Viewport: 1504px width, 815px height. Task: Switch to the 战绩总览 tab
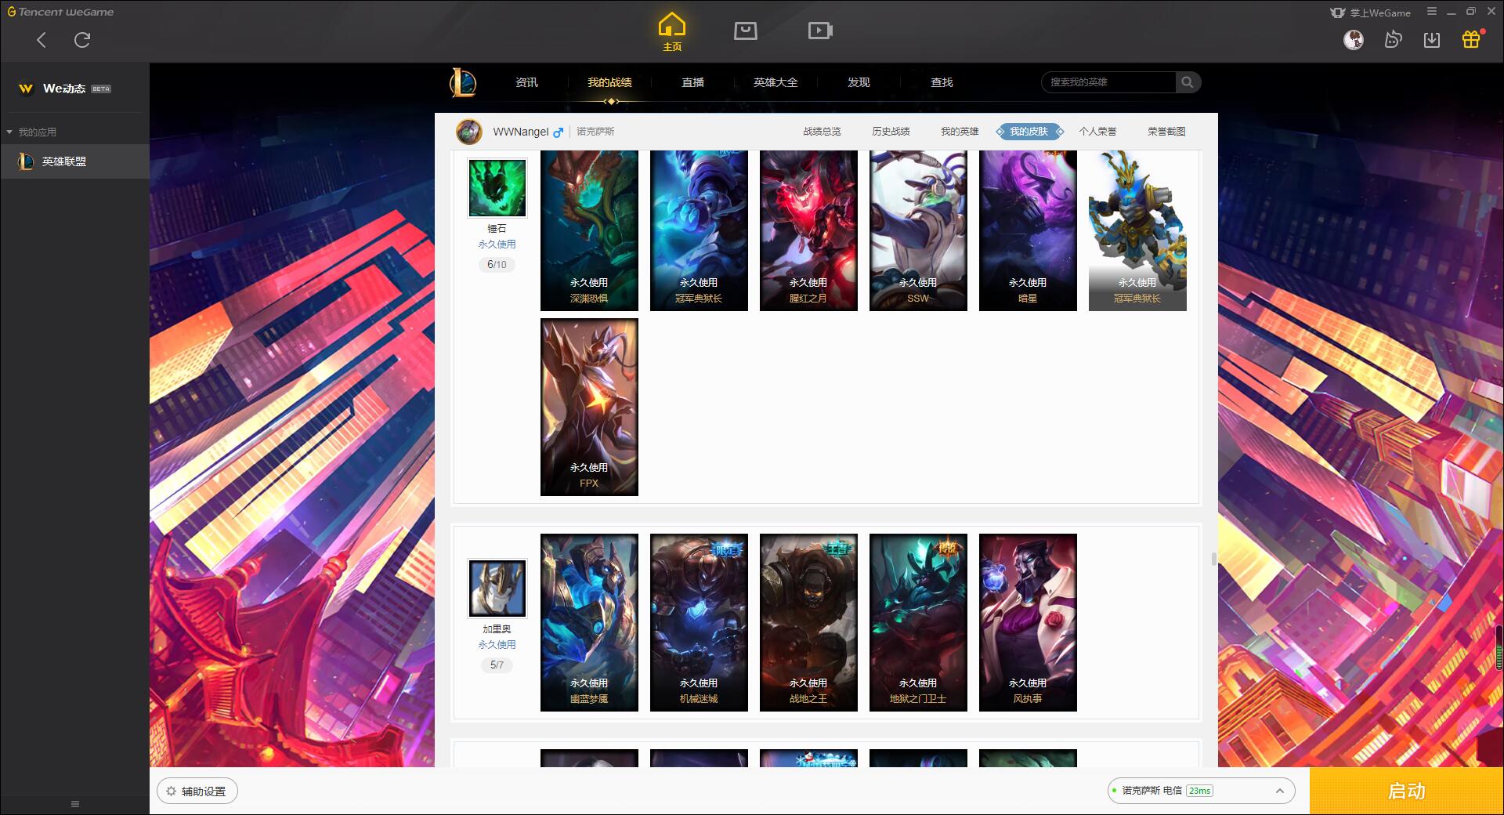coord(822,132)
